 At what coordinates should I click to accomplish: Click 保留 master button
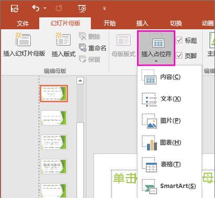pyautogui.click(x=89, y=60)
